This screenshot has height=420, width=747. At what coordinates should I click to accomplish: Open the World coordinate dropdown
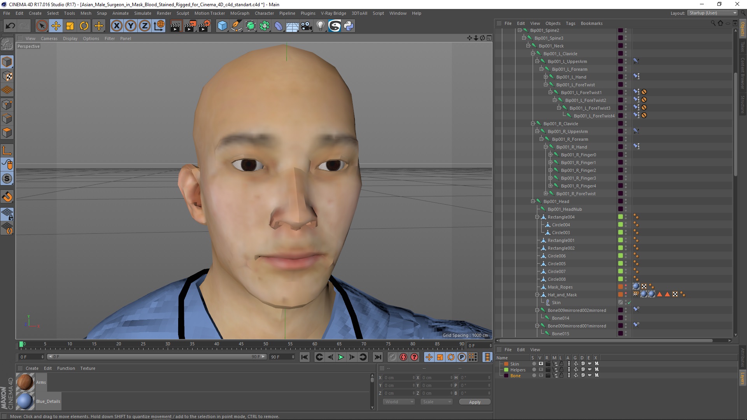pos(399,402)
